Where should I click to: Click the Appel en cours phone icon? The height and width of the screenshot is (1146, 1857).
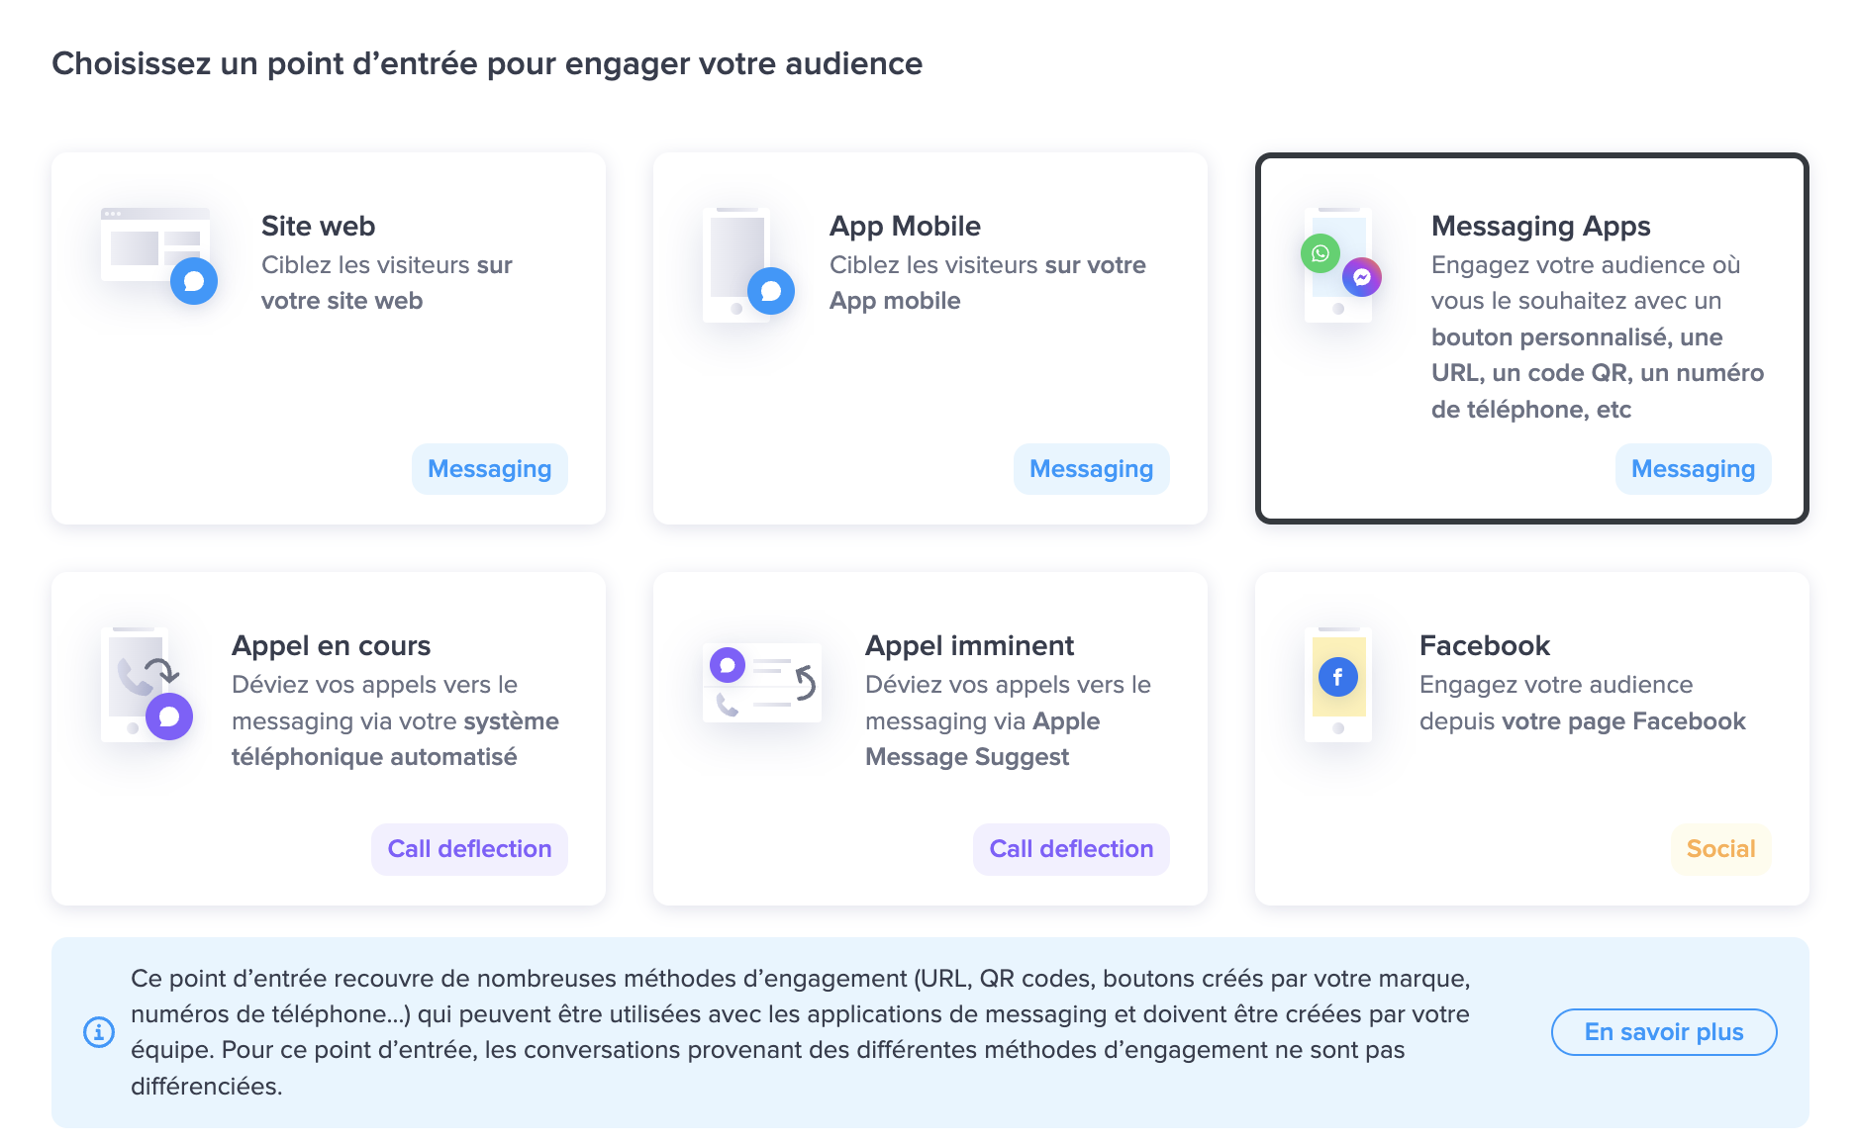click(147, 685)
